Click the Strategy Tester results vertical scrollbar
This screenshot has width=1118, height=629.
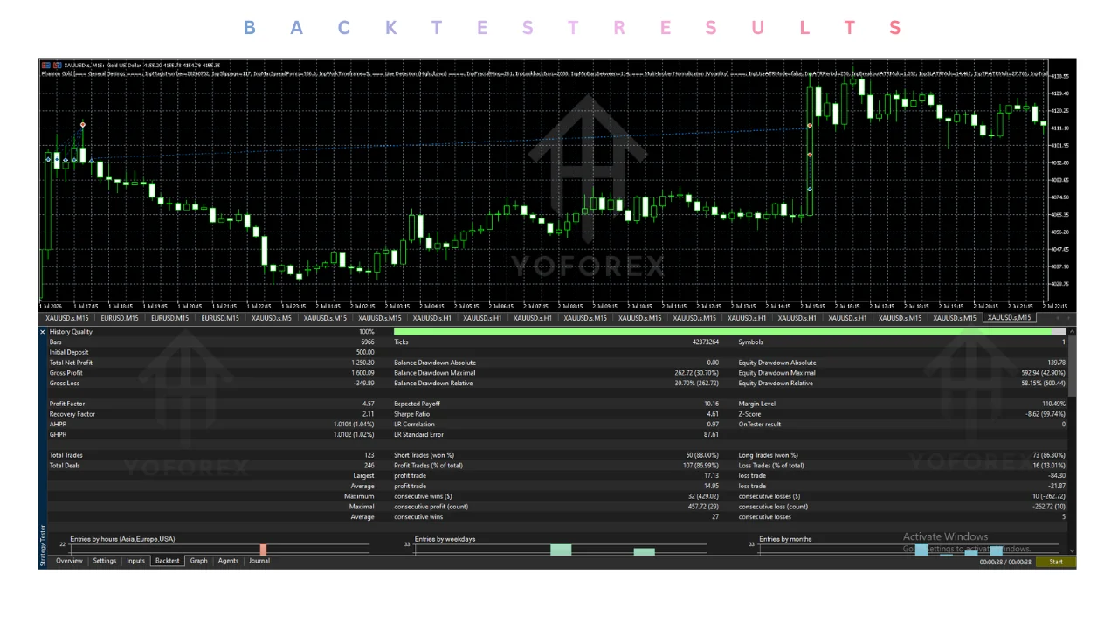click(1072, 441)
